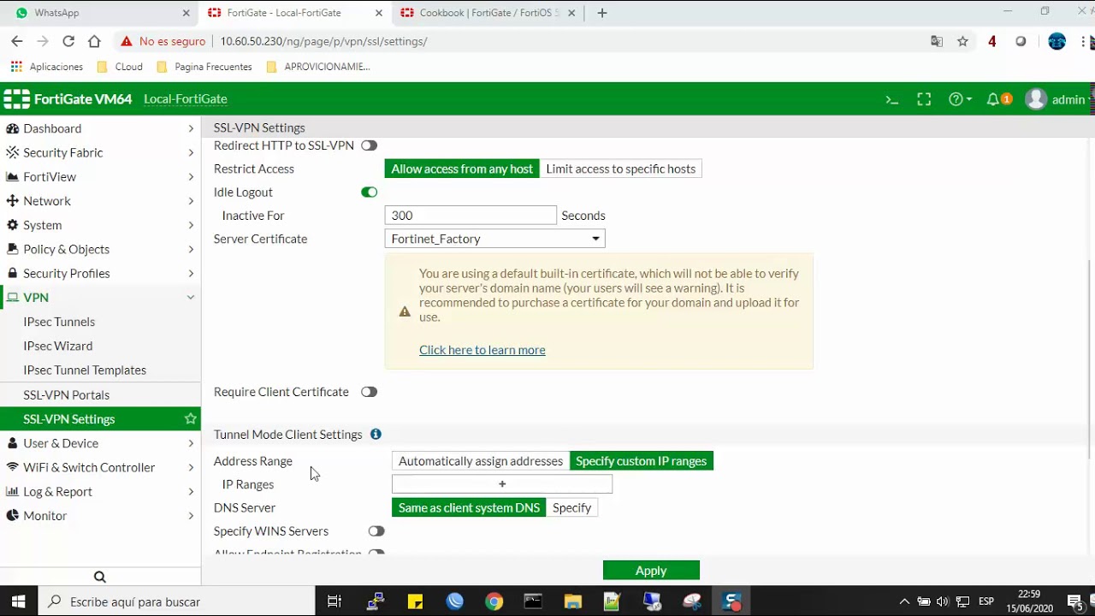The width and height of the screenshot is (1095, 616).
Task: Open Pagina Frecuentes bookmark folder
Action: coord(204,67)
